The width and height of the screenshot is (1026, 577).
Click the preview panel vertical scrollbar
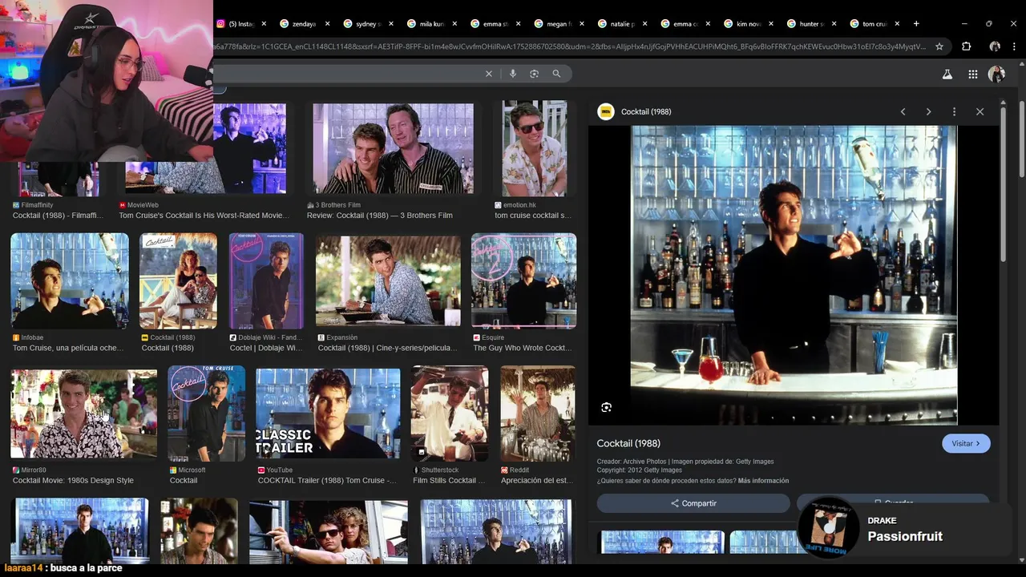pos(1004,184)
